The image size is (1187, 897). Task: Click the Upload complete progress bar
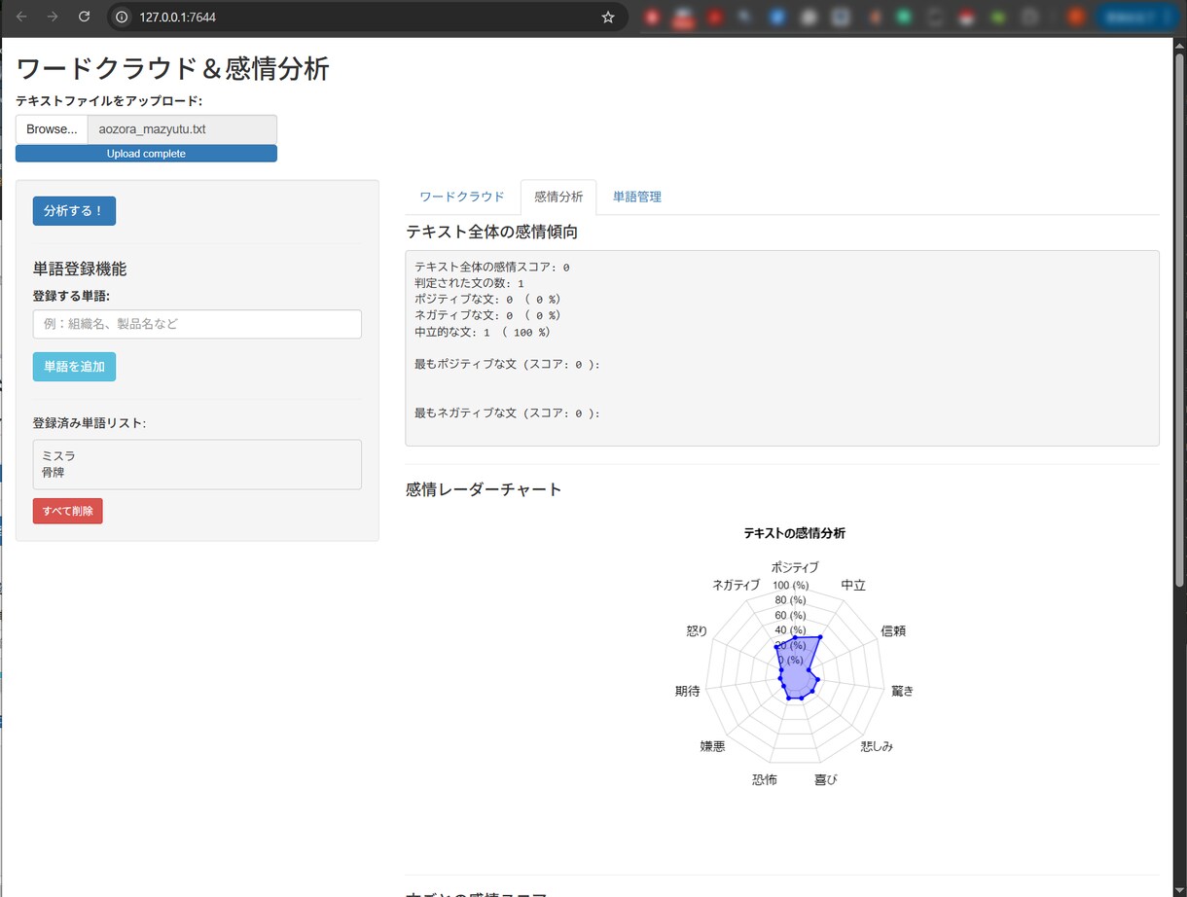coord(146,154)
